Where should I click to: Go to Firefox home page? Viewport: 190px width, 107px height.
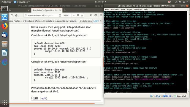tap(16, 15)
